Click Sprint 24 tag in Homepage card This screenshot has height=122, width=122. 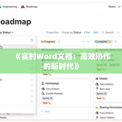48,98
